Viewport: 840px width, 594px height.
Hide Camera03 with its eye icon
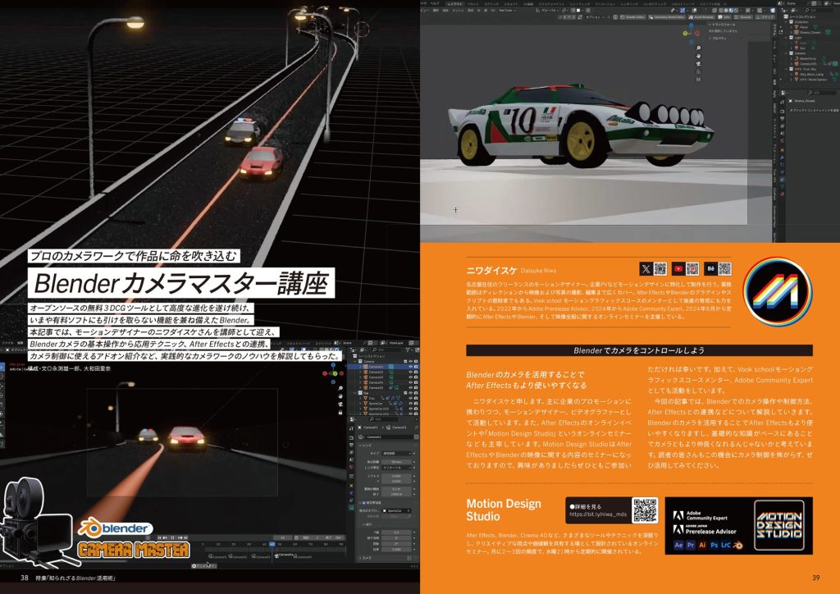click(x=411, y=377)
